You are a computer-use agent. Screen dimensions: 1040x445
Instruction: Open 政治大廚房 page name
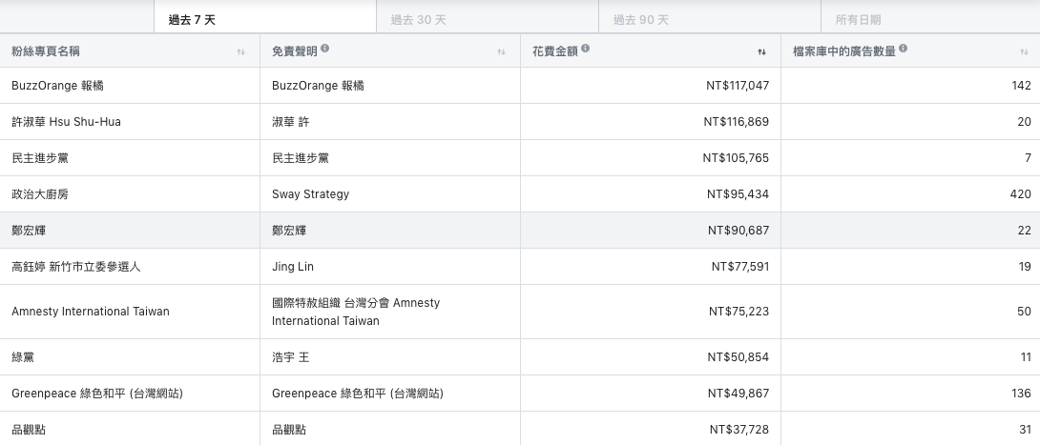40,194
